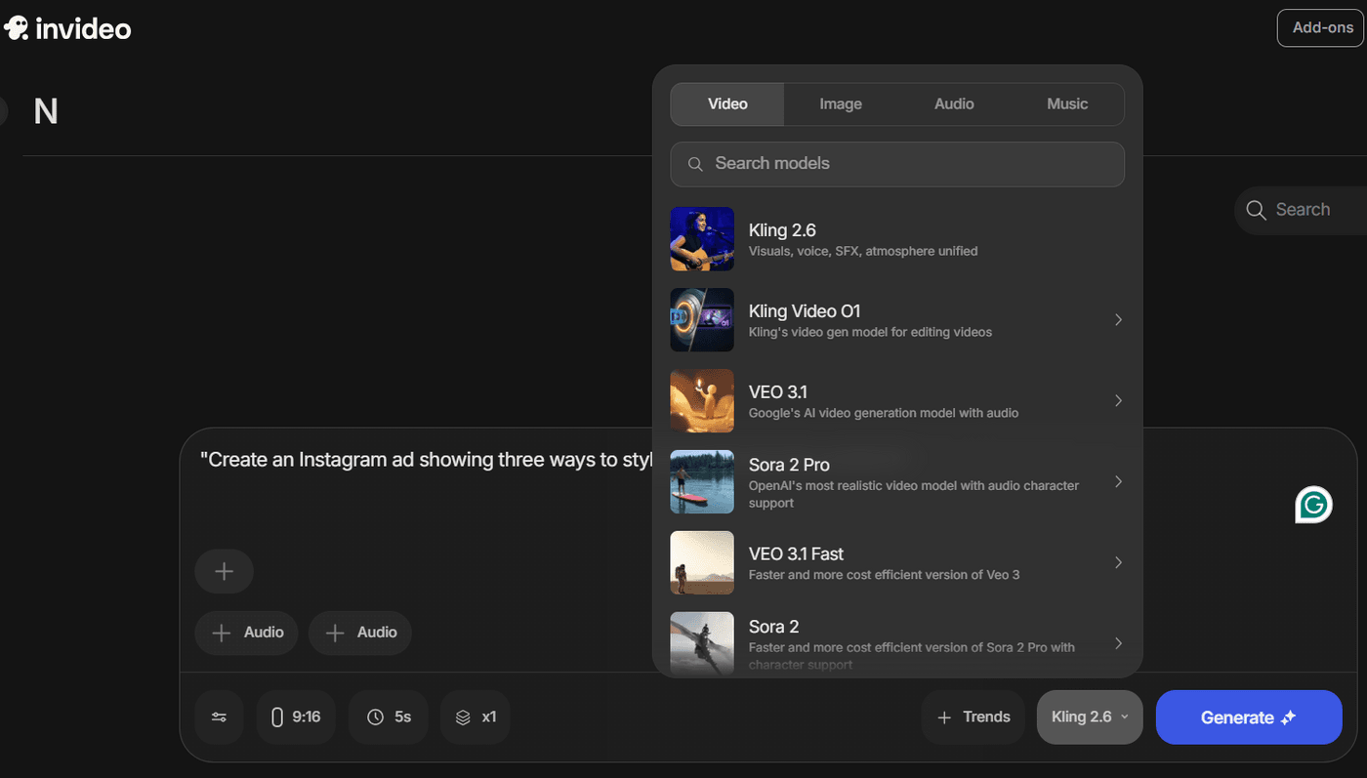Click the 5s duration clock icon
1367x778 pixels.
coord(375,717)
